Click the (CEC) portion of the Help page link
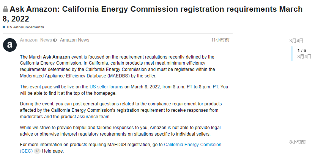The height and width of the screenshot is (159, 315). [26, 151]
